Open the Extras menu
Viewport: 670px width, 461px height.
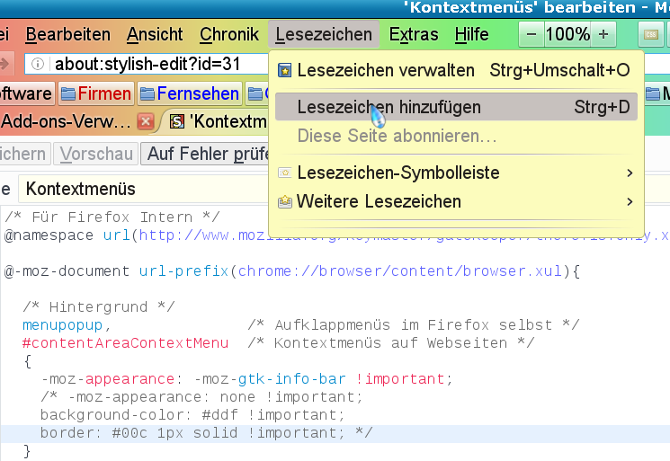pyautogui.click(x=414, y=35)
